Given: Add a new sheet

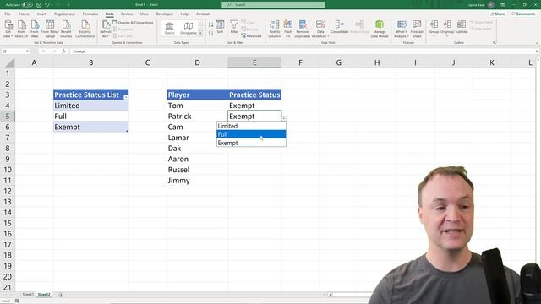Looking at the screenshot, I should [61, 295].
